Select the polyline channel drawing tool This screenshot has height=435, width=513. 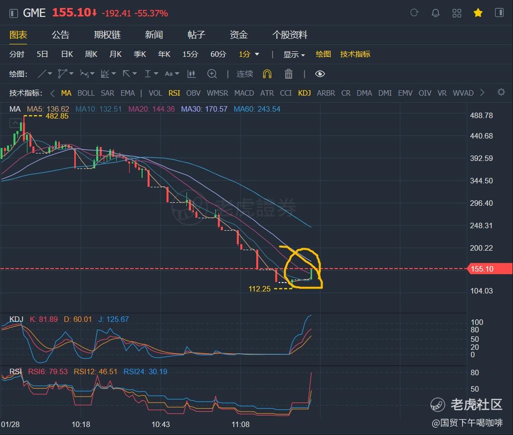[x=62, y=74]
